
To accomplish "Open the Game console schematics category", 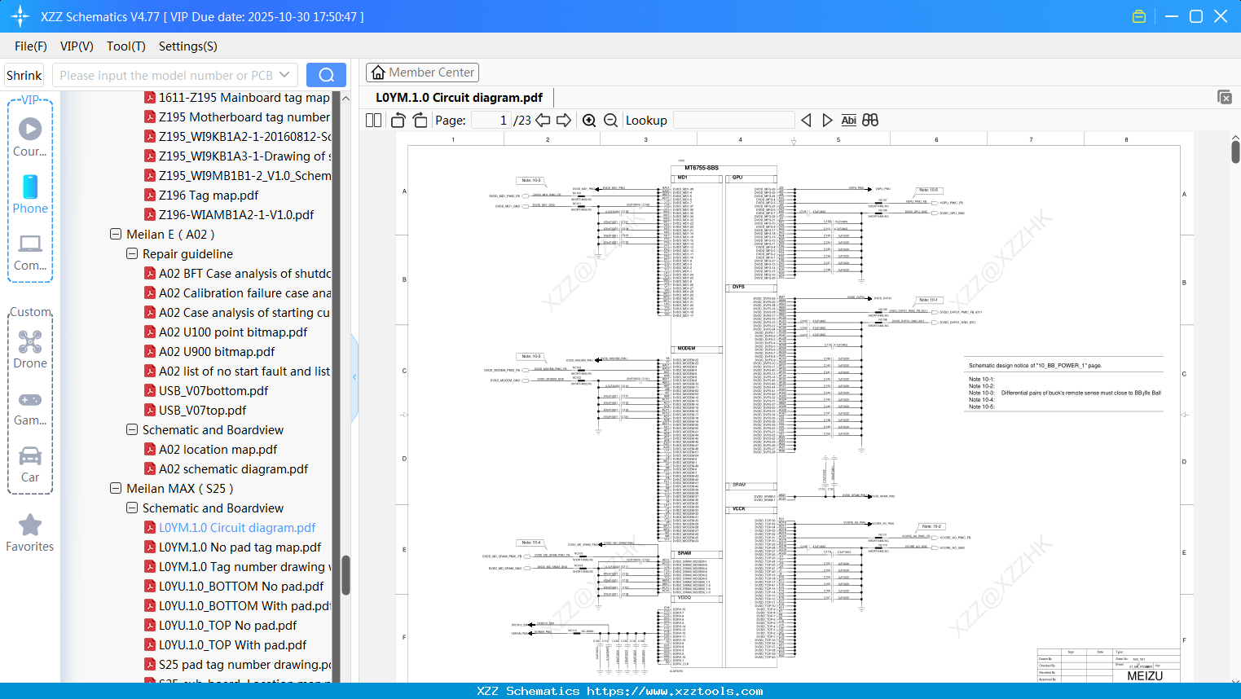I will (30, 406).
